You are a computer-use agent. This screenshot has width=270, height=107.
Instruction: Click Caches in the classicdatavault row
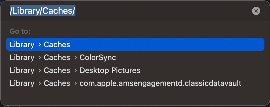57,83
